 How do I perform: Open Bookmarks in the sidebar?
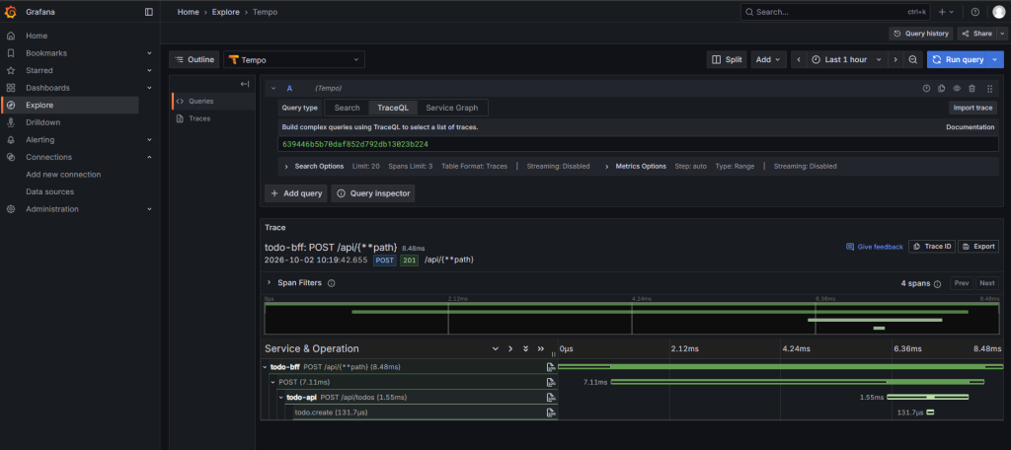point(45,53)
